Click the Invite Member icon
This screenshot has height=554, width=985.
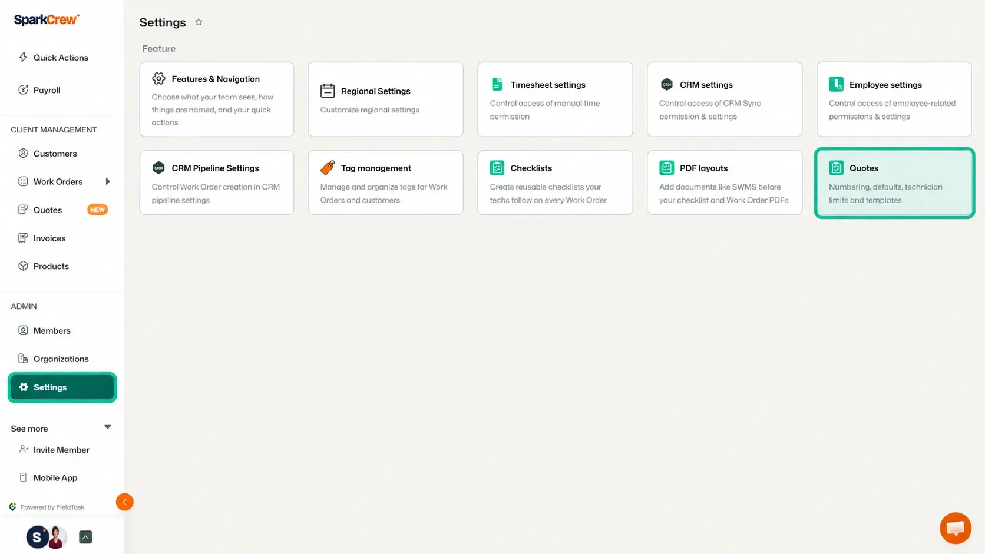pos(24,449)
